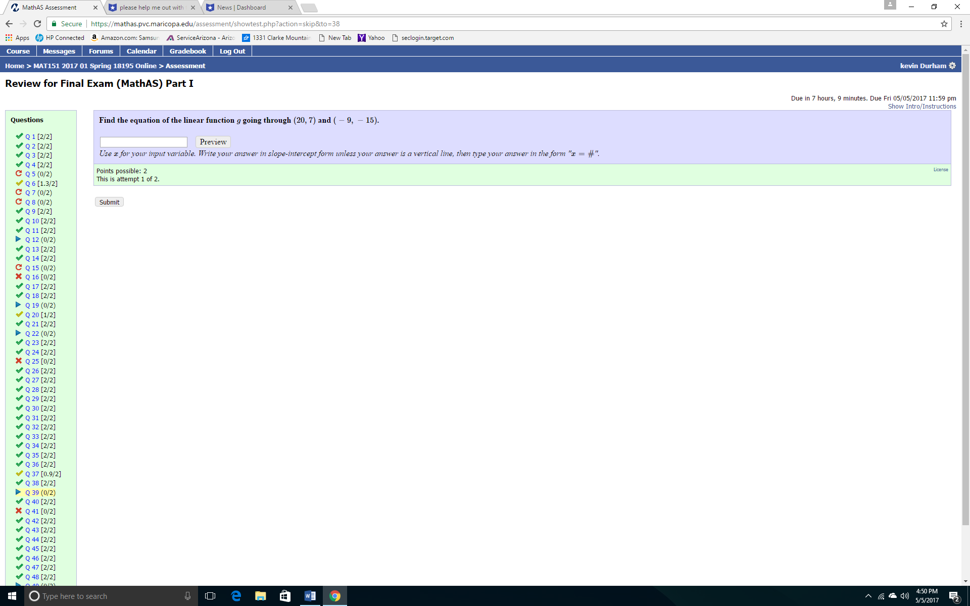Go back using the browser back arrow
Viewport: 970px width, 606px height.
[9, 24]
